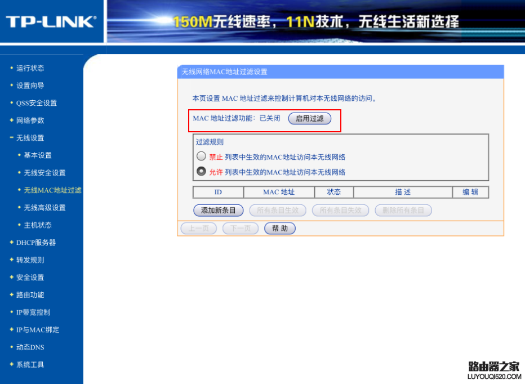Image resolution: width=525 pixels, height=384 pixels.
Task: Go to 基本设置 under wireless settings
Action: 38,155
